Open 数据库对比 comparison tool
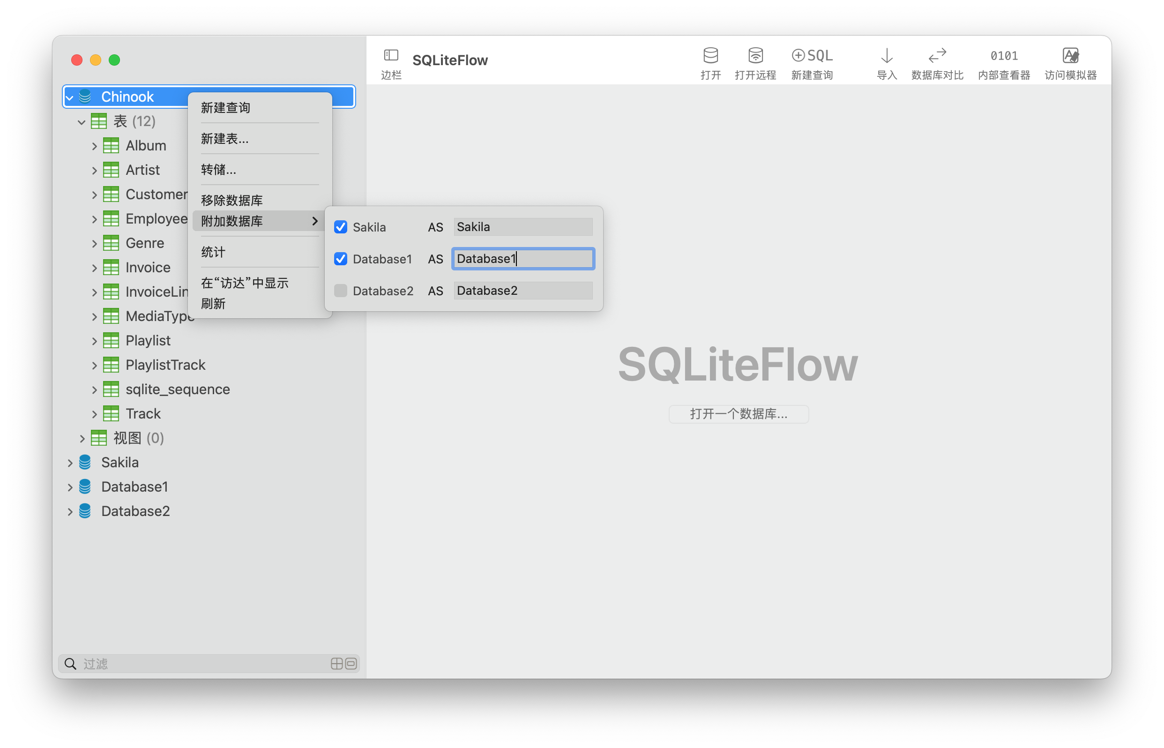Screen dimensions: 1164x748 point(937,62)
